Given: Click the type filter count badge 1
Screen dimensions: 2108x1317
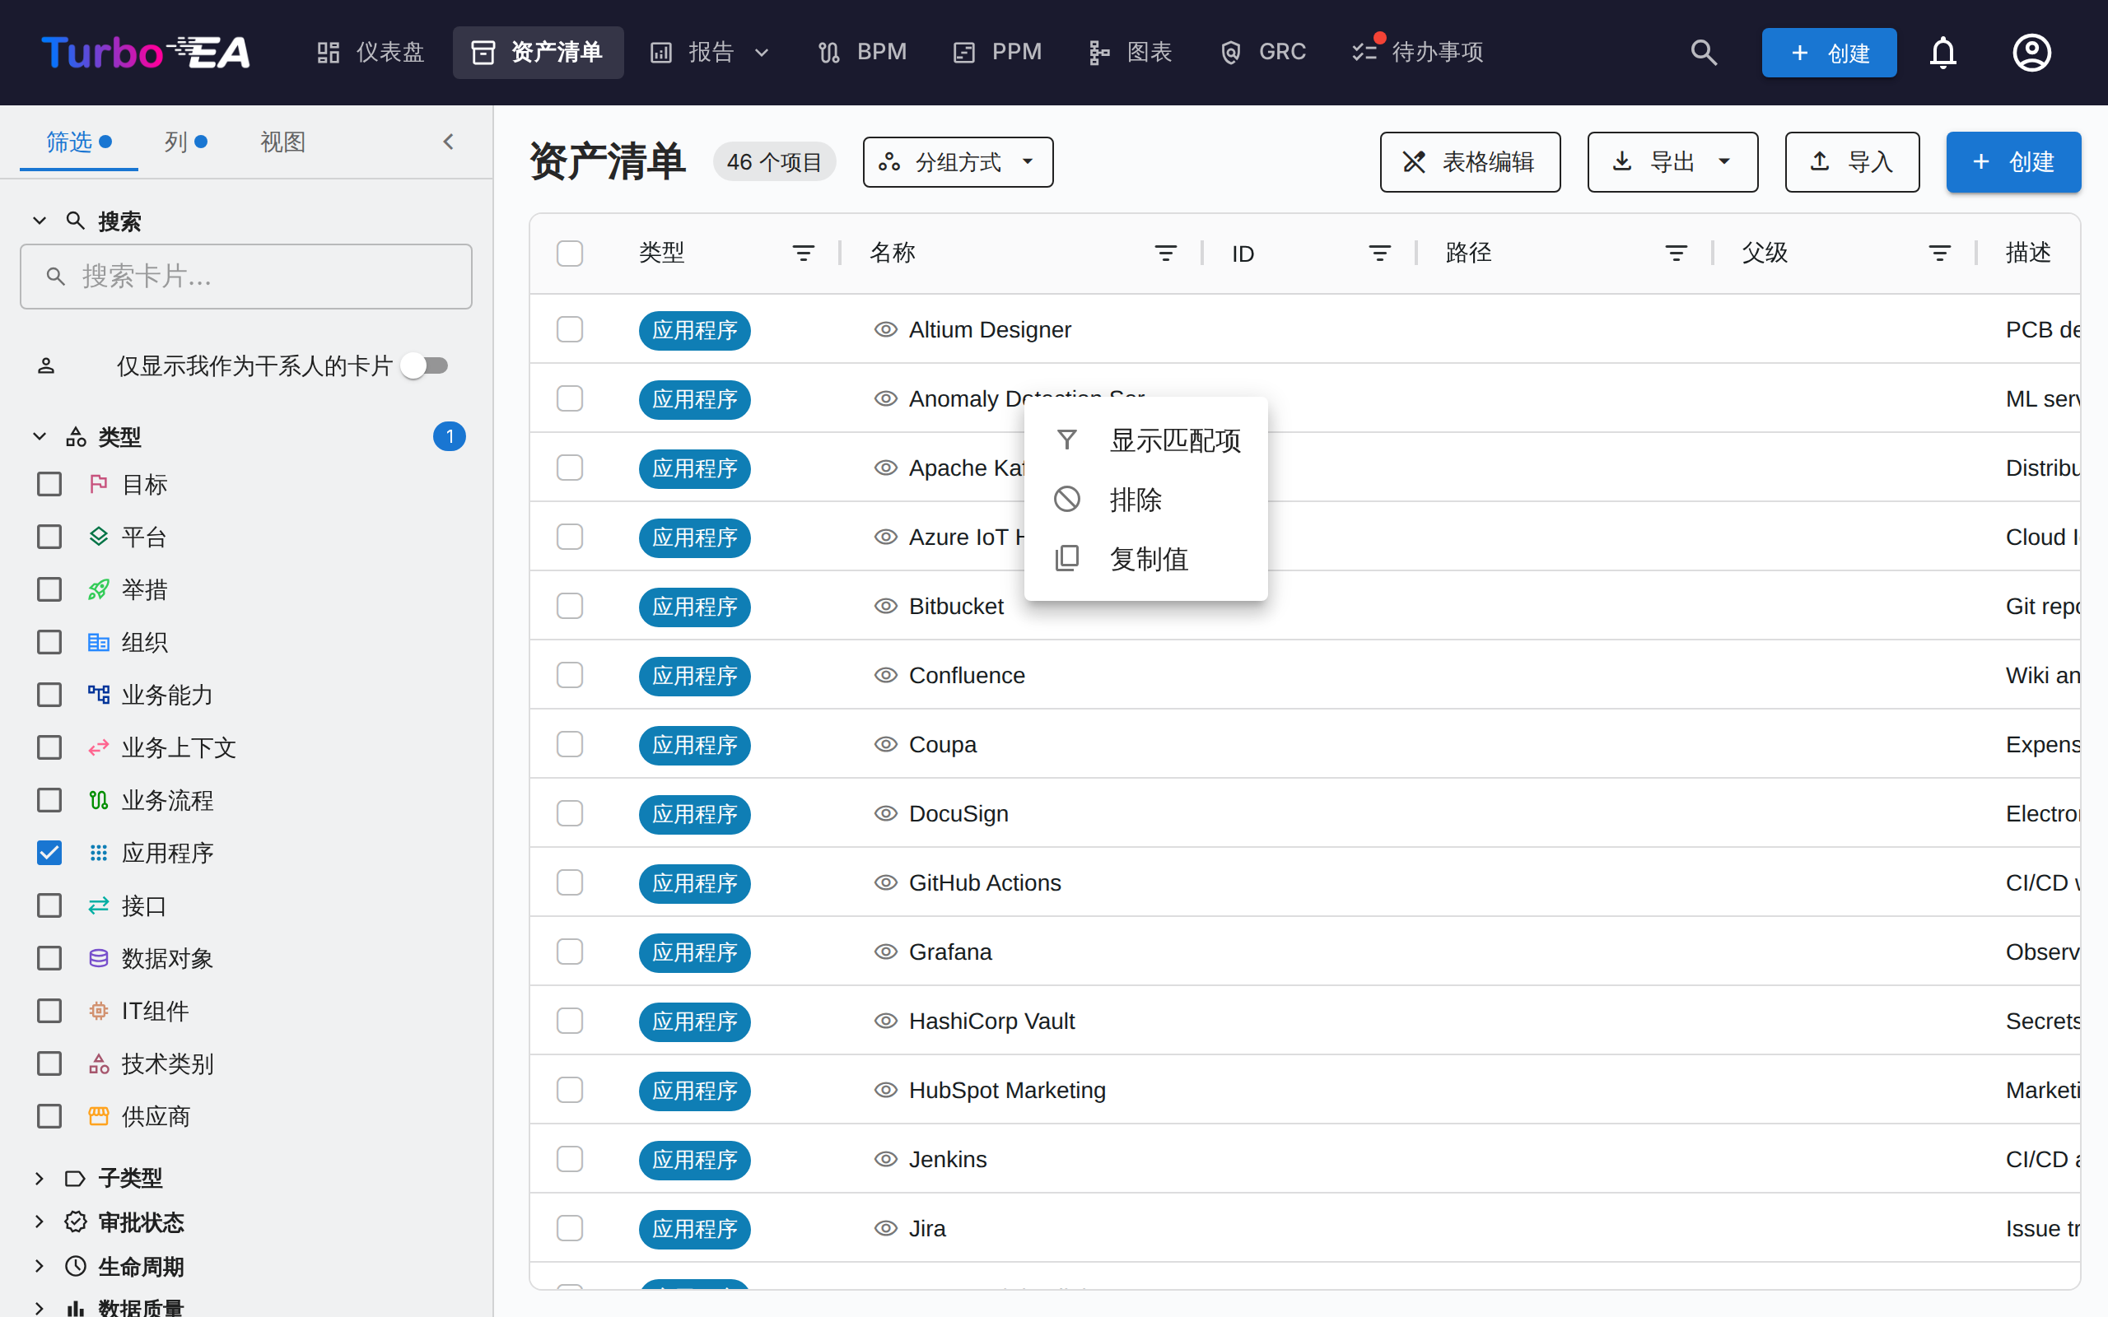Looking at the screenshot, I should coord(450,436).
